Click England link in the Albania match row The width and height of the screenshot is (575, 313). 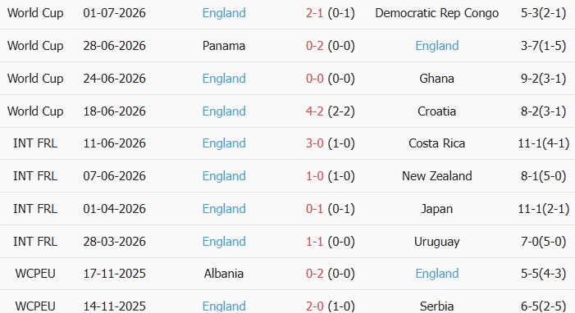pos(436,274)
